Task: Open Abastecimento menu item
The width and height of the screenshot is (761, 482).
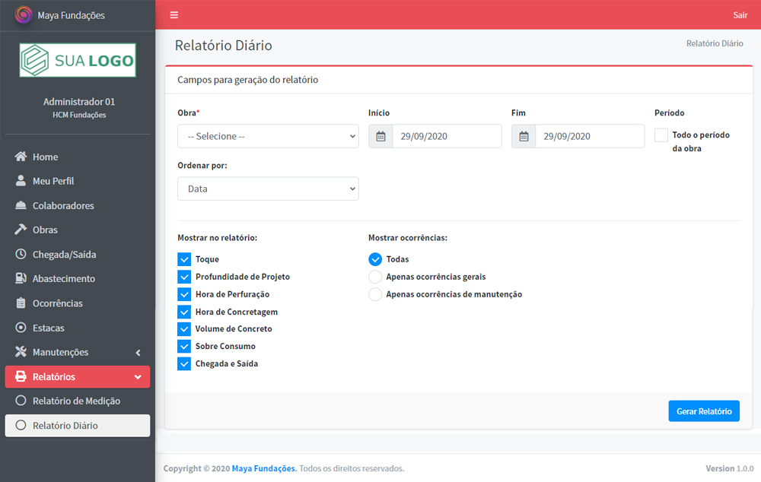Action: (78, 278)
